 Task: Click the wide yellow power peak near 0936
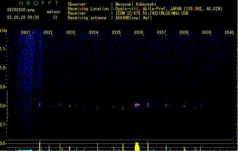[137, 146]
